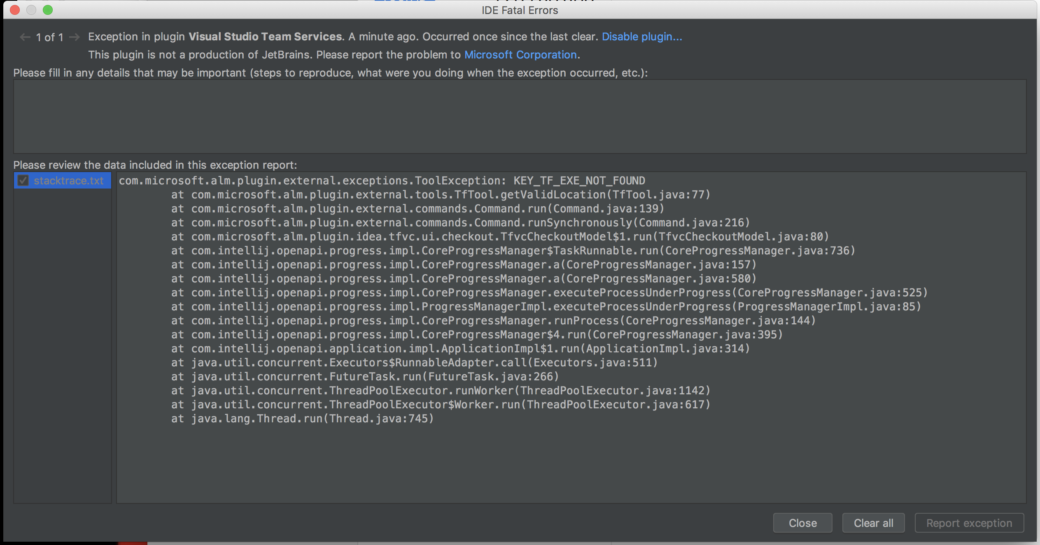Click the java.lang.Thread.run stack trace line

click(303, 419)
